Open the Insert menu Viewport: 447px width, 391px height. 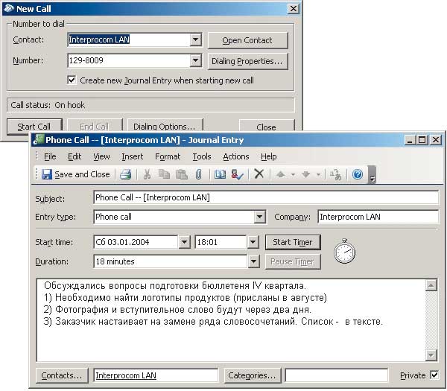click(x=133, y=156)
